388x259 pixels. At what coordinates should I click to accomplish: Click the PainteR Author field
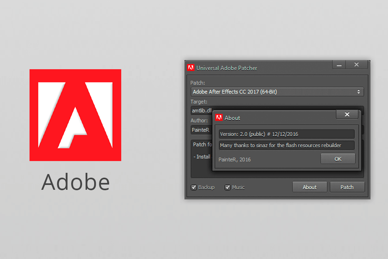[x=200, y=129]
